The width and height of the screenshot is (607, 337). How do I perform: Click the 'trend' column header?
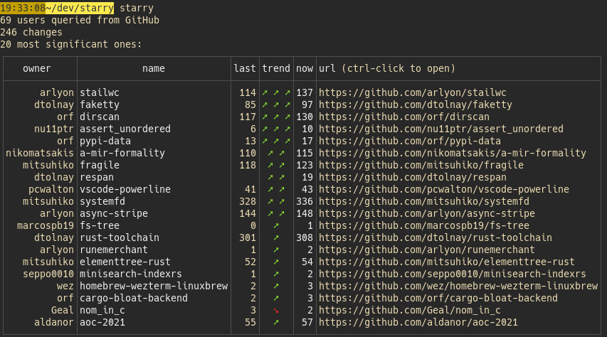coord(276,68)
